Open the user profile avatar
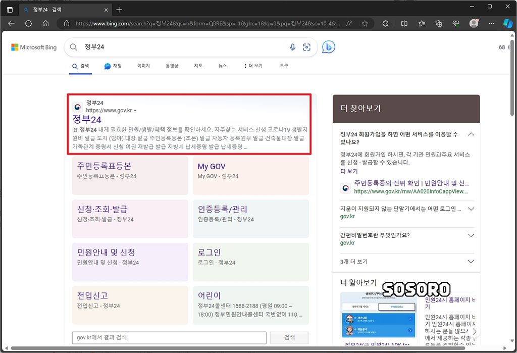Viewport: 517px width, 353px height. (x=474, y=23)
